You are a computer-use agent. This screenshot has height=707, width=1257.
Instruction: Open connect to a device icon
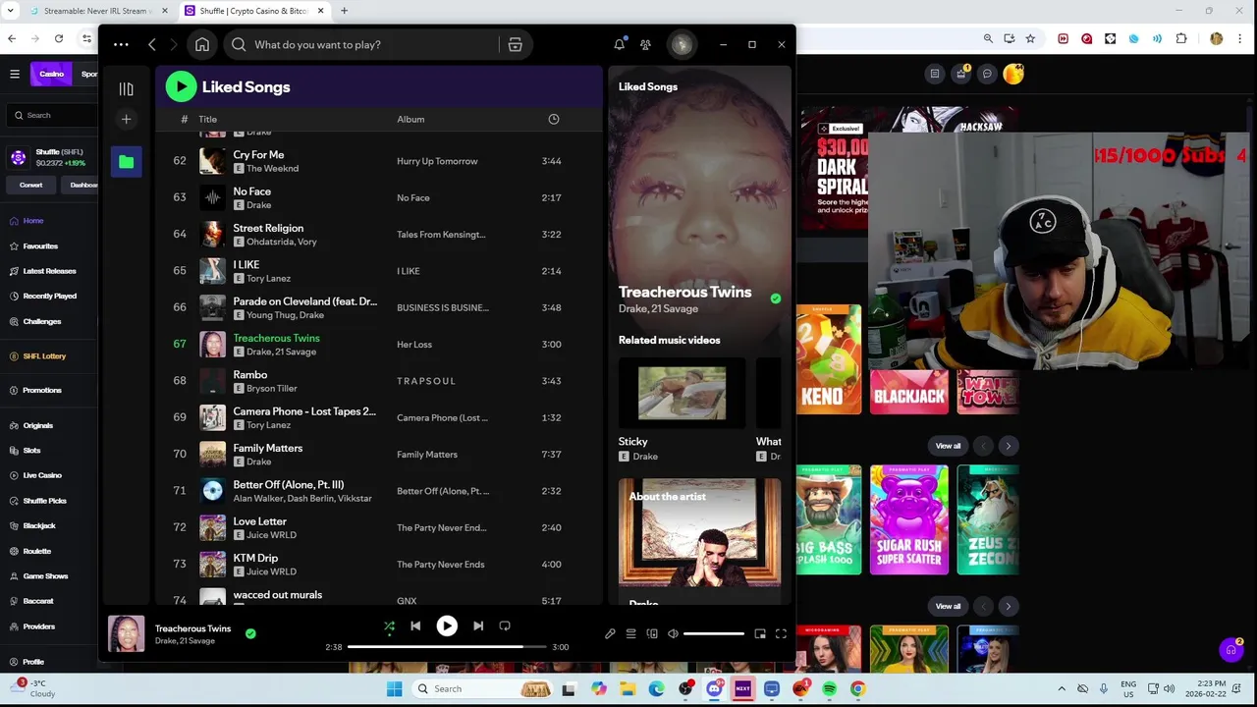[x=652, y=634]
